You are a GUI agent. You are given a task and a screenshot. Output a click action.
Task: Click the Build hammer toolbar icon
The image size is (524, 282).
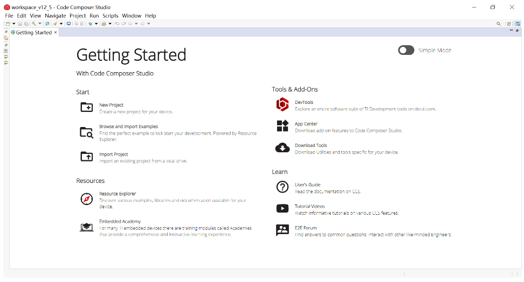(x=34, y=24)
